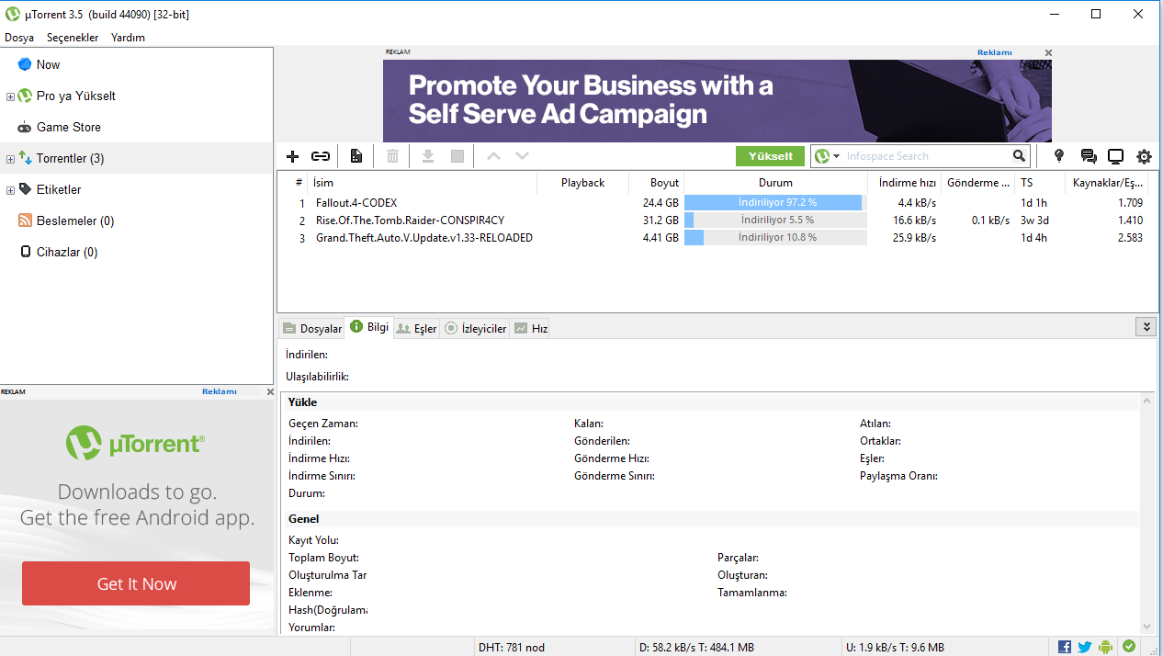Sort by Kaynaklar/Eş column header
The width and height of the screenshot is (1163, 656).
pyautogui.click(x=1107, y=183)
